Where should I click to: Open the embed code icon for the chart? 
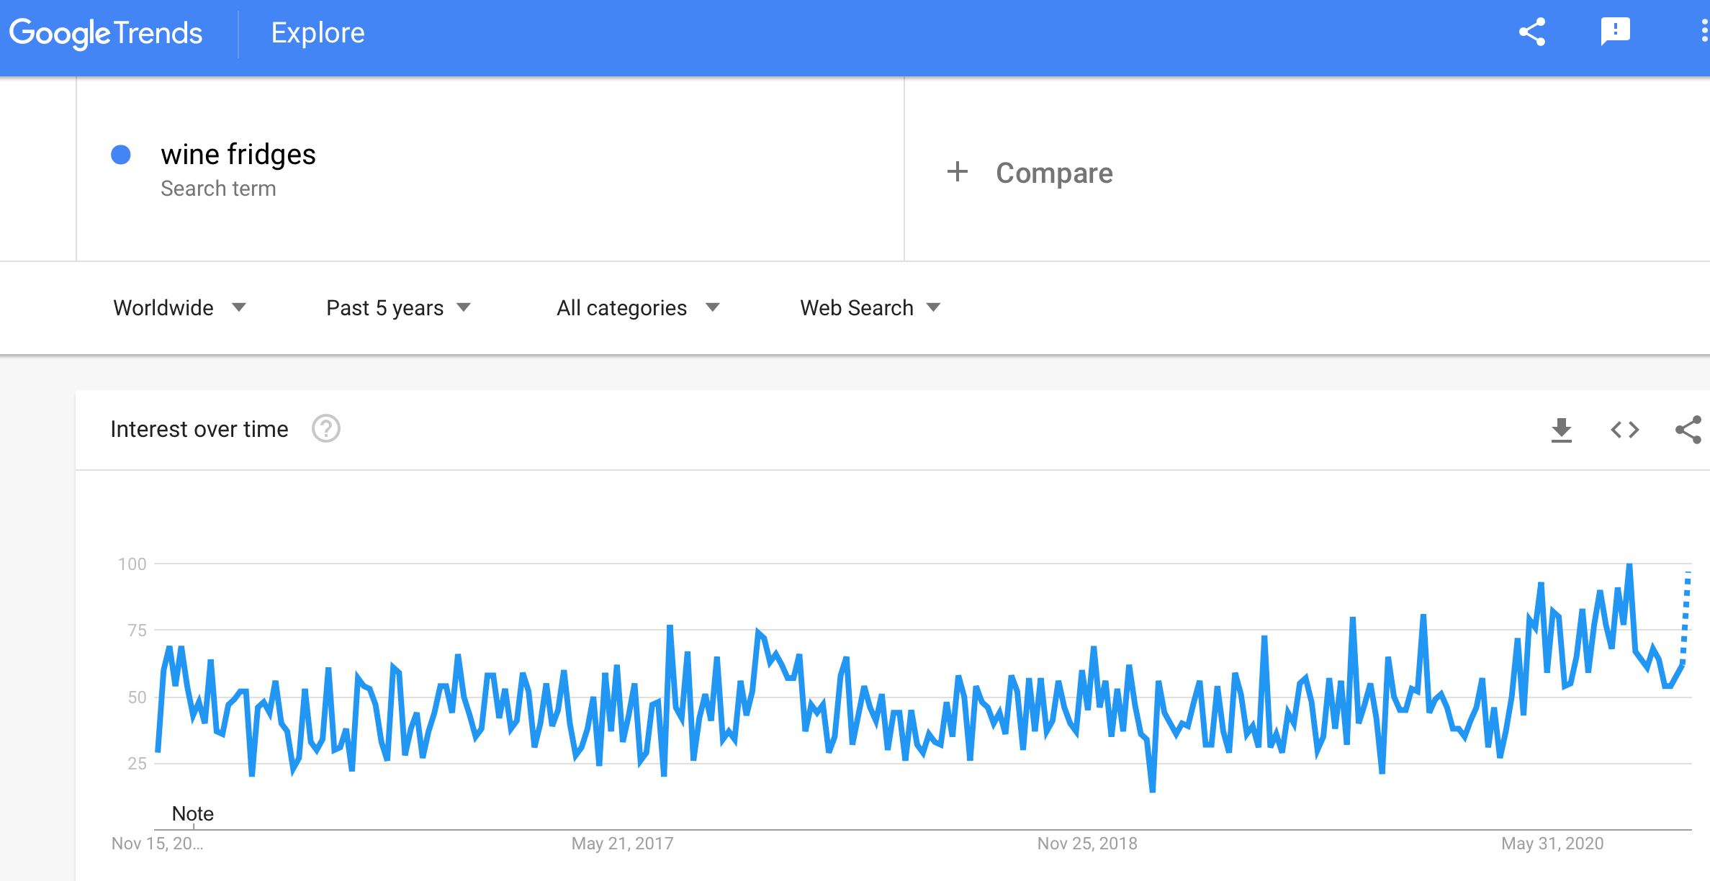pyautogui.click(x=1624, y=430)
